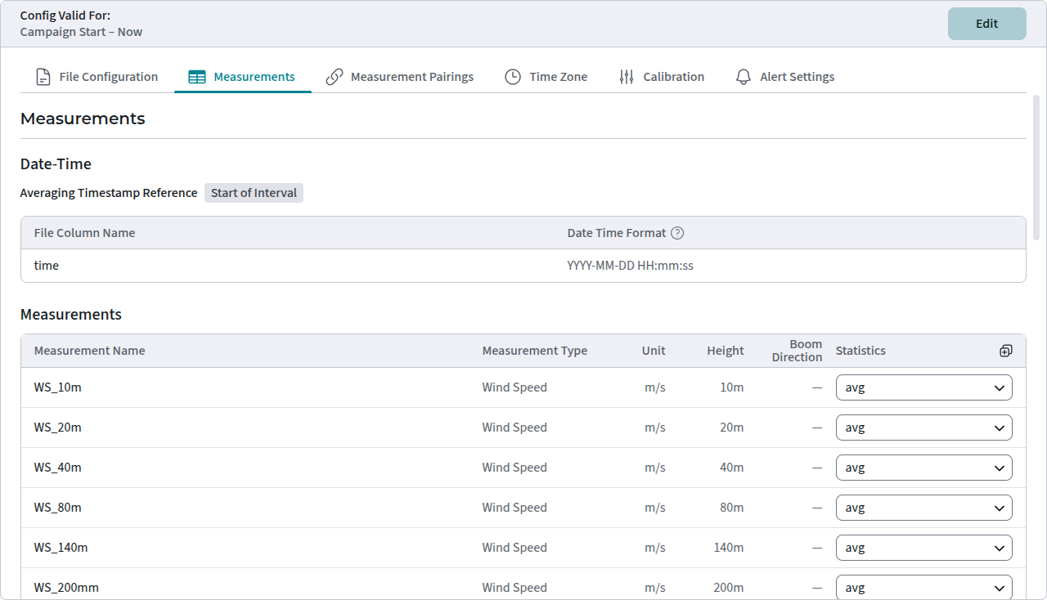The width and height of the screenshot is (1047, 600).
Task: Click the Boom Direction column header
Action: 798,351
